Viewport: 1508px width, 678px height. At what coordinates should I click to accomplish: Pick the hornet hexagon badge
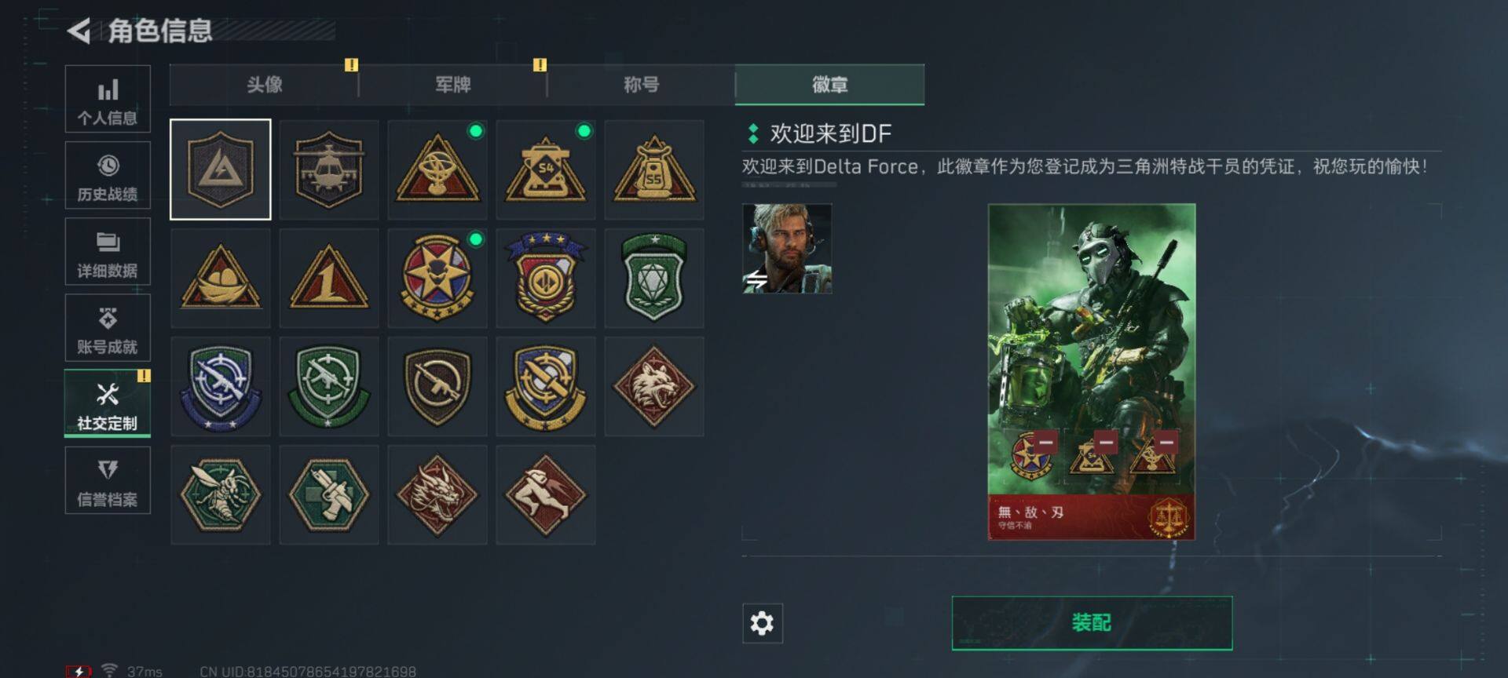pos(221,494)
